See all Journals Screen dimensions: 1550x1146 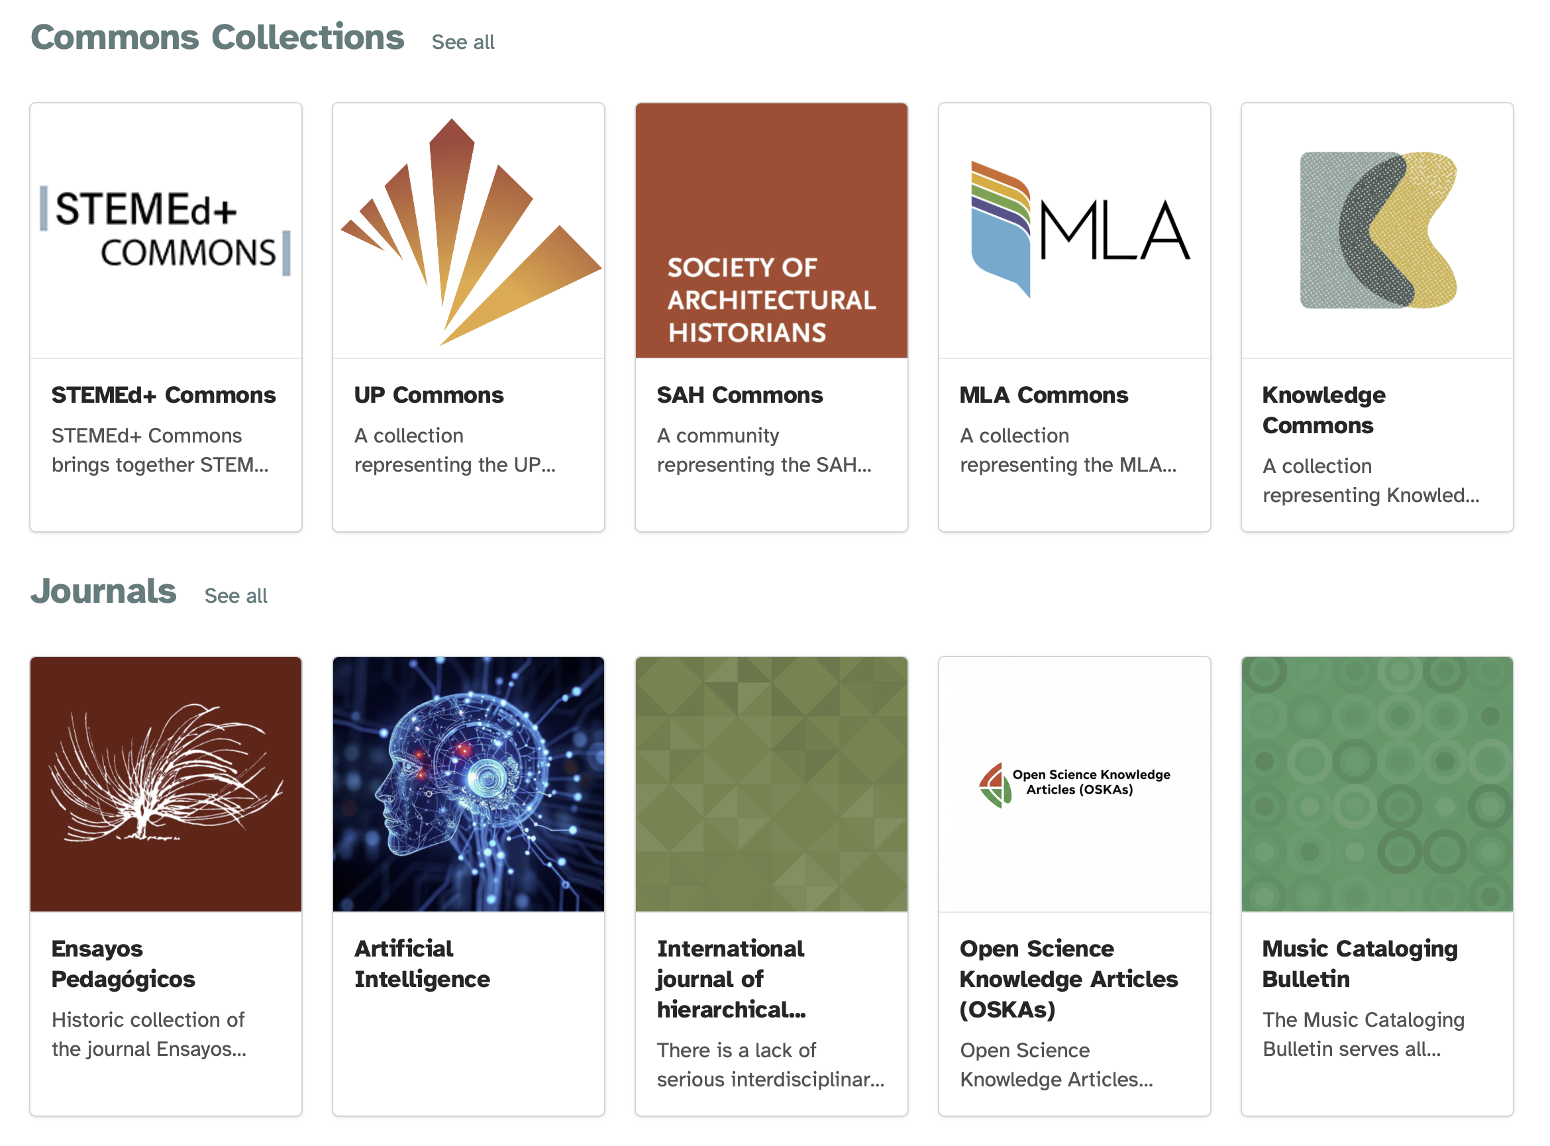click(235, 596)
